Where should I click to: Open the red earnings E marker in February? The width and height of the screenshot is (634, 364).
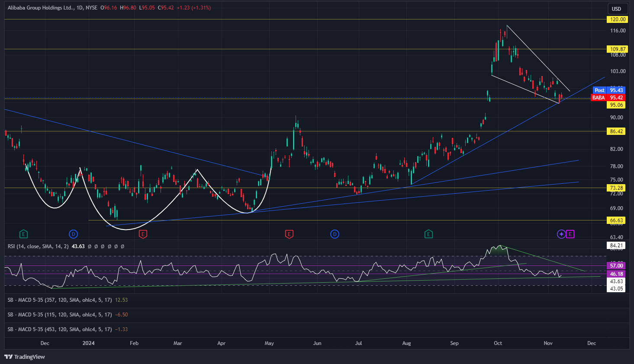click(143, 234)
